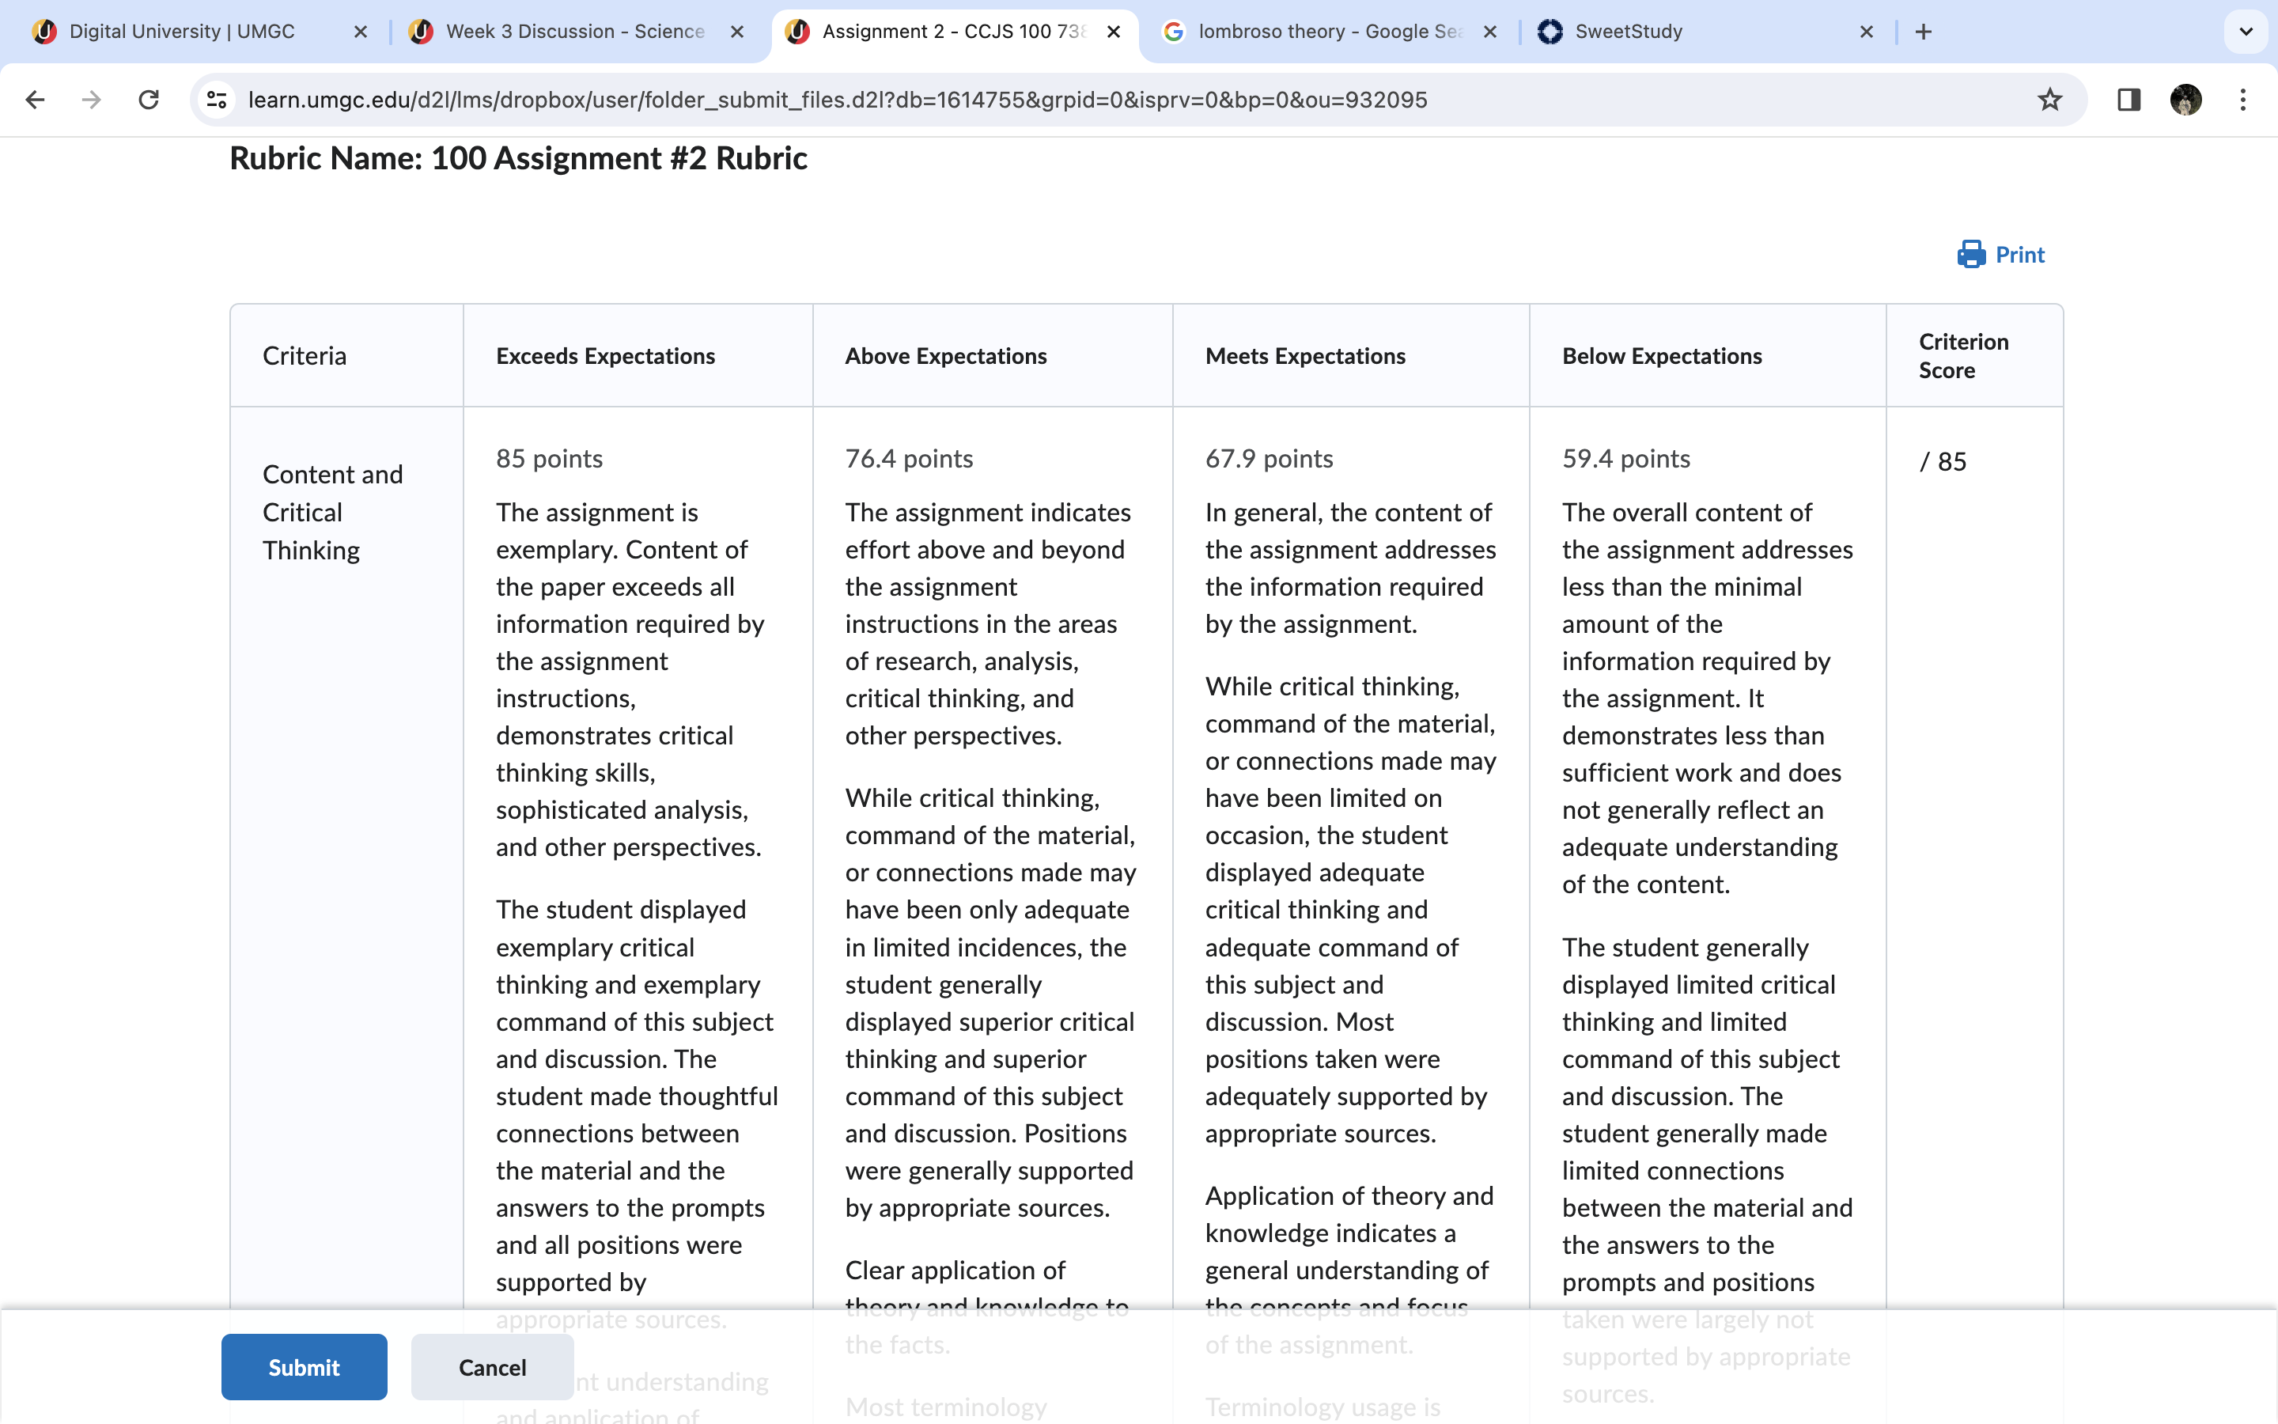Expand the tab search dropdown

pos(2245,32)
